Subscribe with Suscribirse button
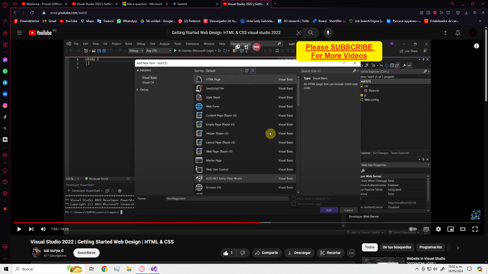 (86, 253)
